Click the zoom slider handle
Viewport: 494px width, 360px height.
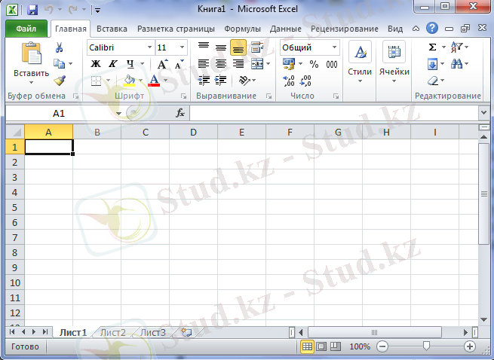pyautogui.click(x=426, y=346)
